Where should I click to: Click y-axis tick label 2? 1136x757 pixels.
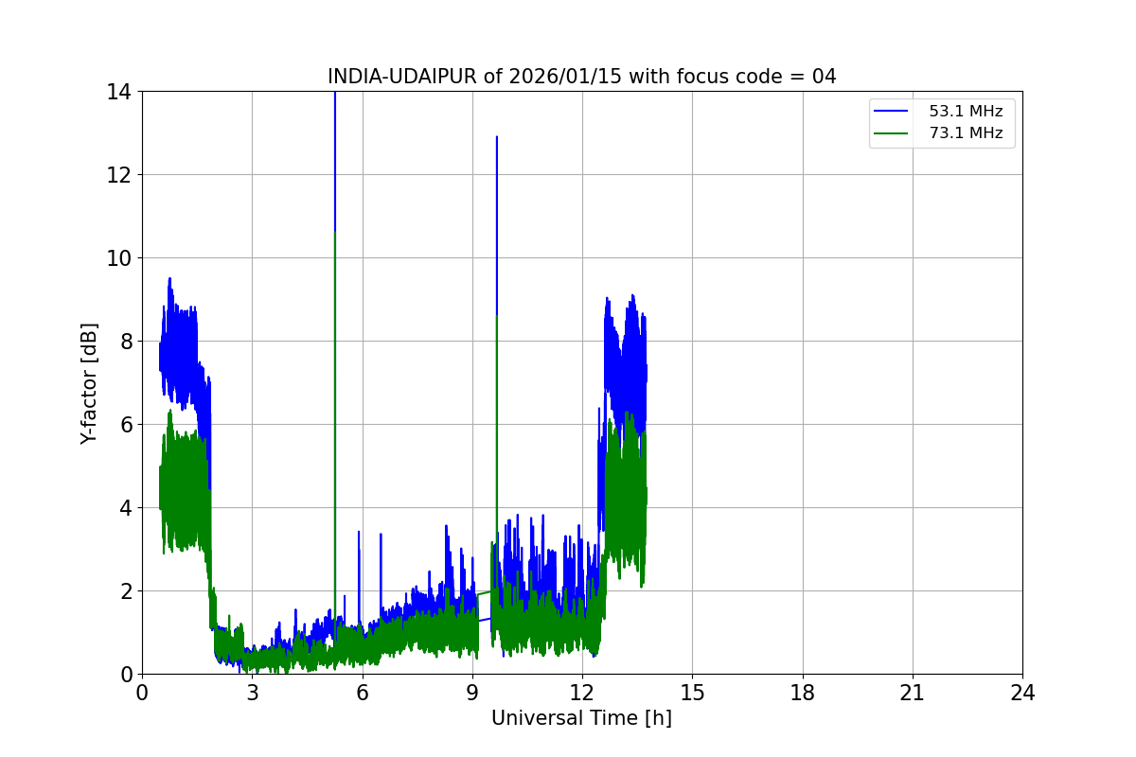point(126,591)
